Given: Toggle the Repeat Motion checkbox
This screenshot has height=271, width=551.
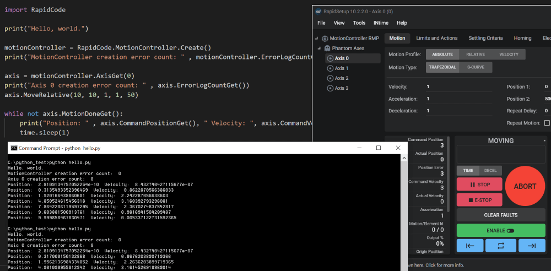Looking at the screenshot, I should pos(547,123).
